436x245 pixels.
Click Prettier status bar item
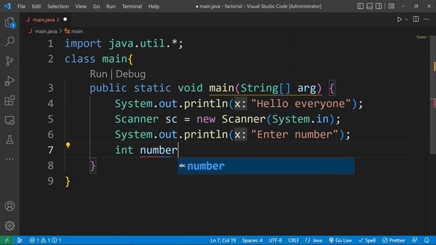point(394,240)
